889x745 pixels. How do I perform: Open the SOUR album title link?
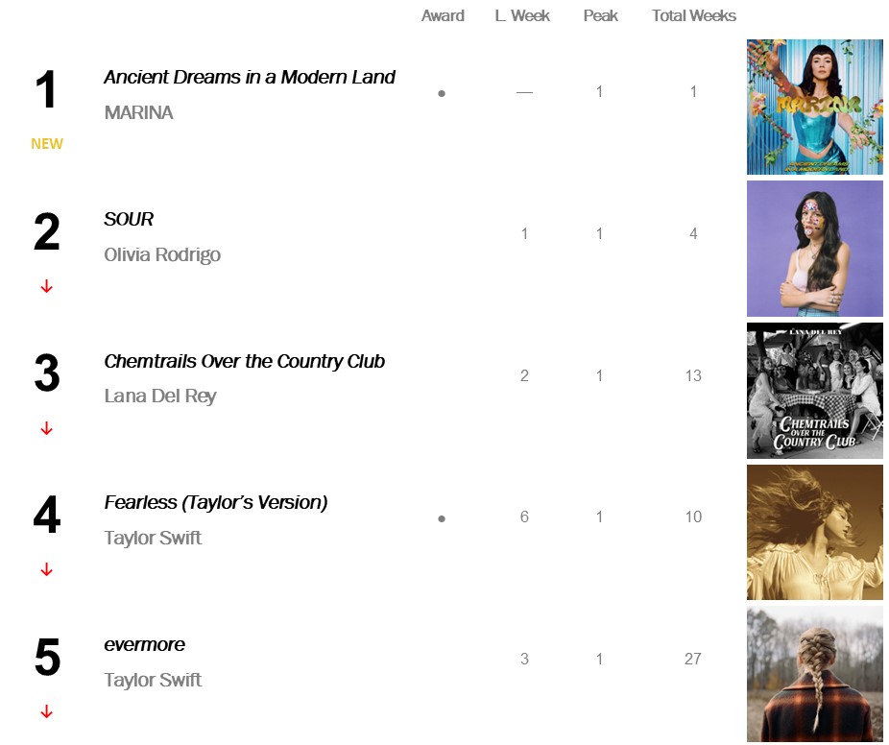(129, 220)
